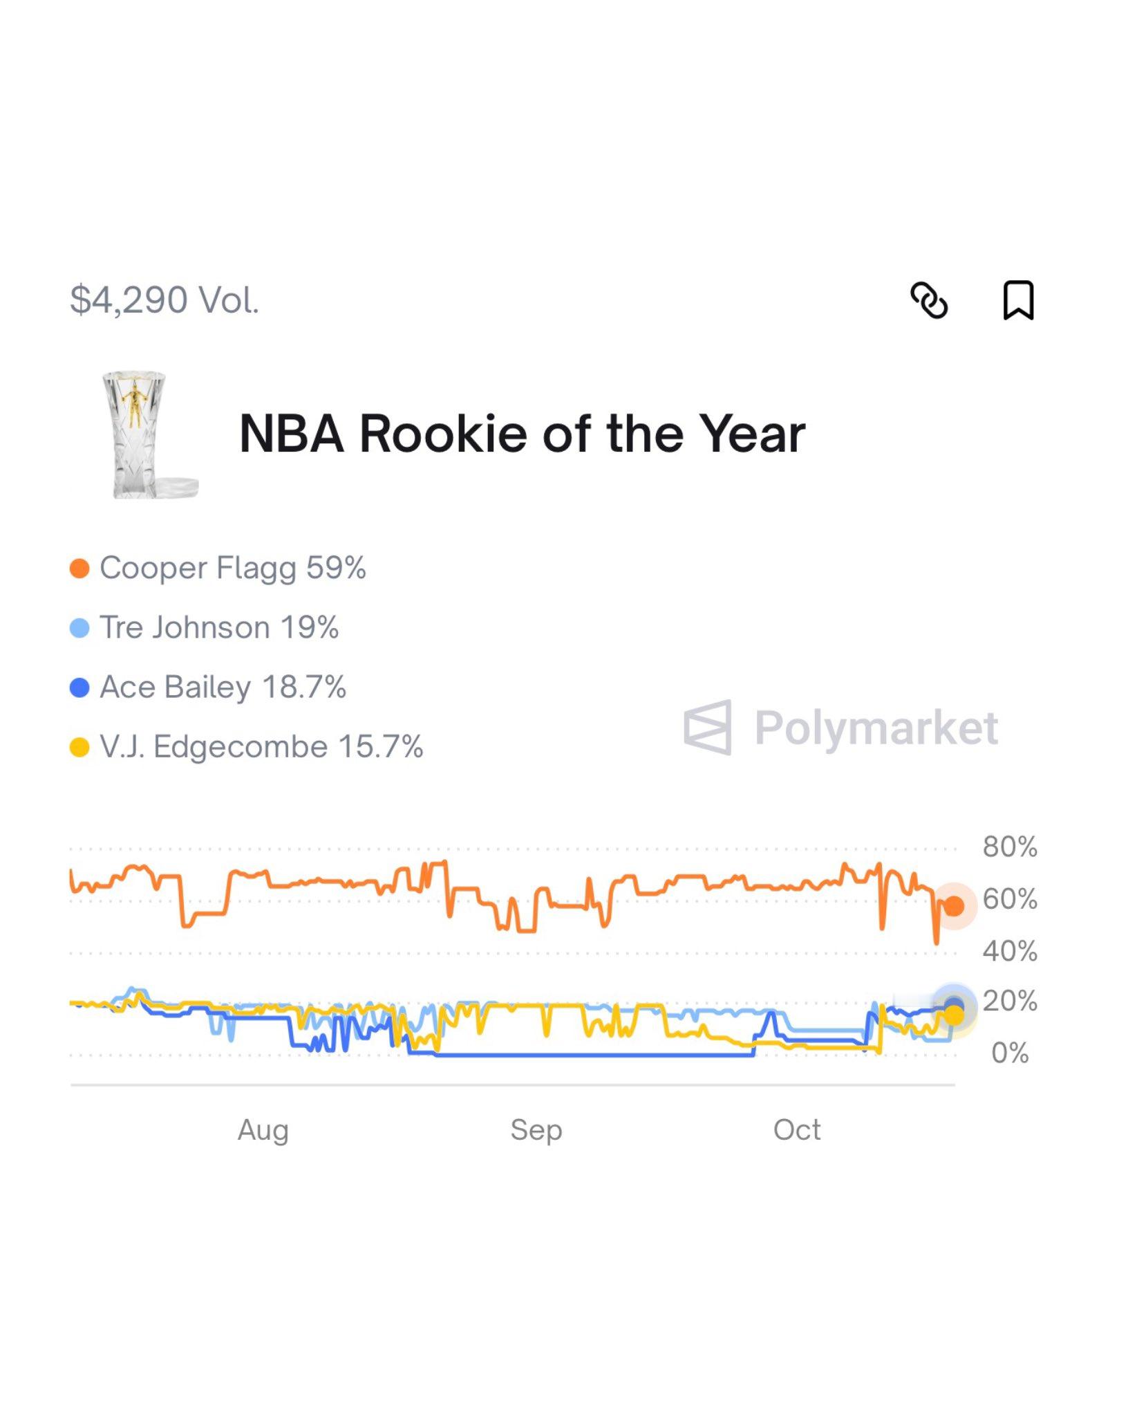
Task: Click the dark blue Ace Bailey legend dot
Action: pos(79,688)
